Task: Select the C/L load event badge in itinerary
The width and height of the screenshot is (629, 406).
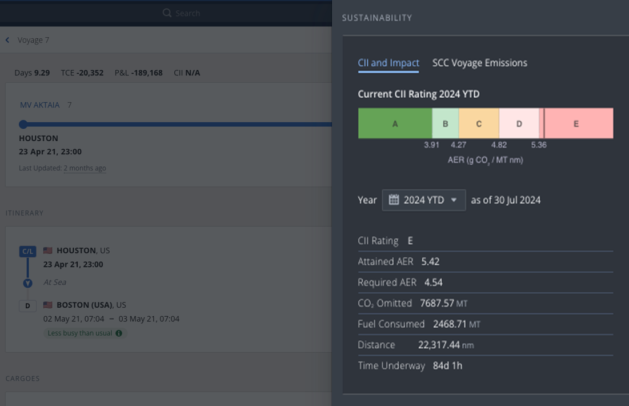Action: [x=26, y=250]
